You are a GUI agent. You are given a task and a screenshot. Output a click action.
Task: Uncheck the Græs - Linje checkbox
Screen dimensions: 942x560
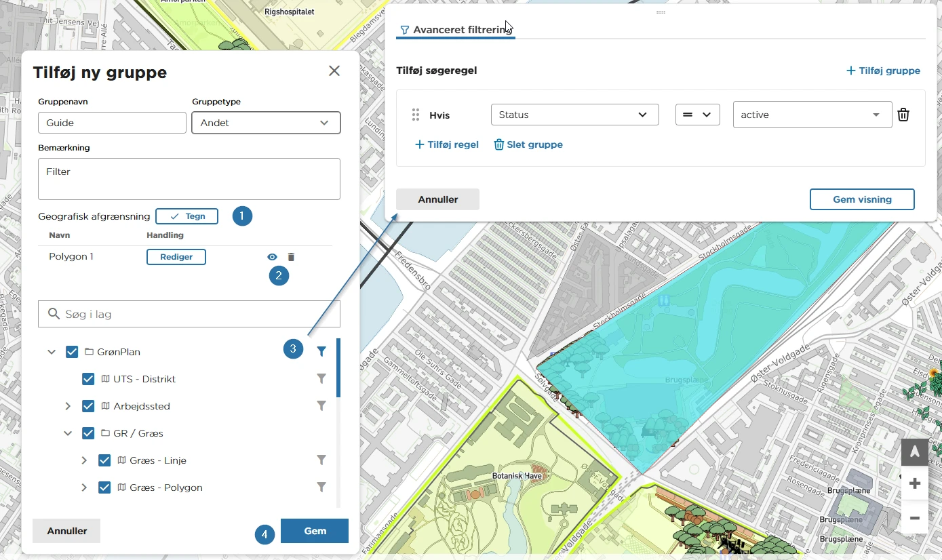coord(104,460)
